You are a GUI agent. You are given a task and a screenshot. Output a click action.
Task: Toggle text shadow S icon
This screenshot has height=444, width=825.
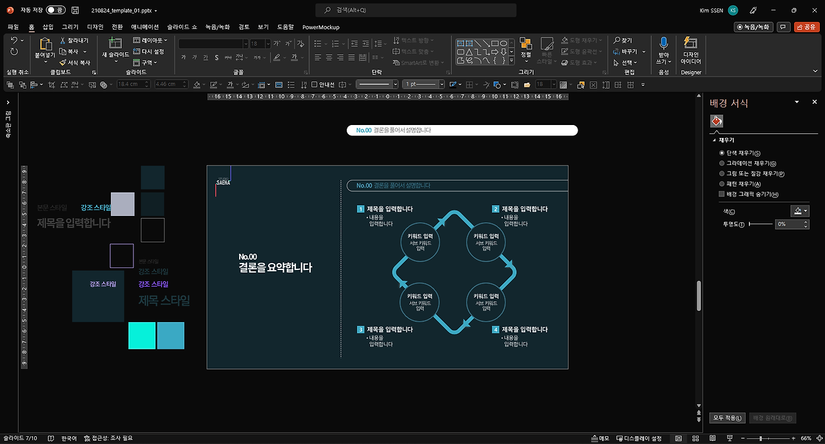pyautogui.click(x=217, y=57)
